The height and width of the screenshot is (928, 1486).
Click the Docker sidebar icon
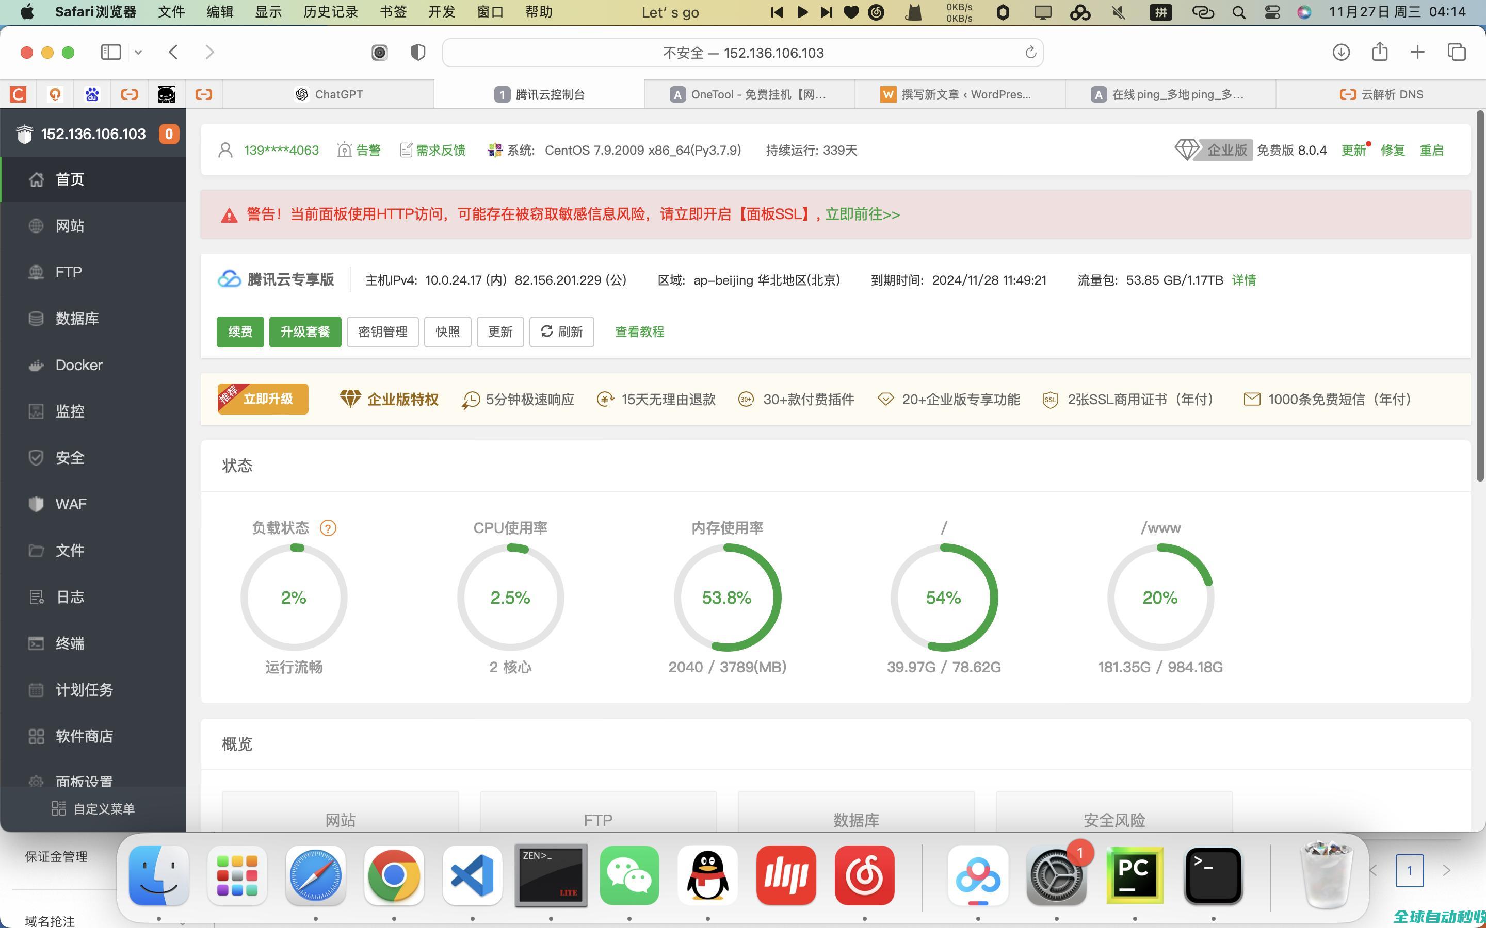36,365
